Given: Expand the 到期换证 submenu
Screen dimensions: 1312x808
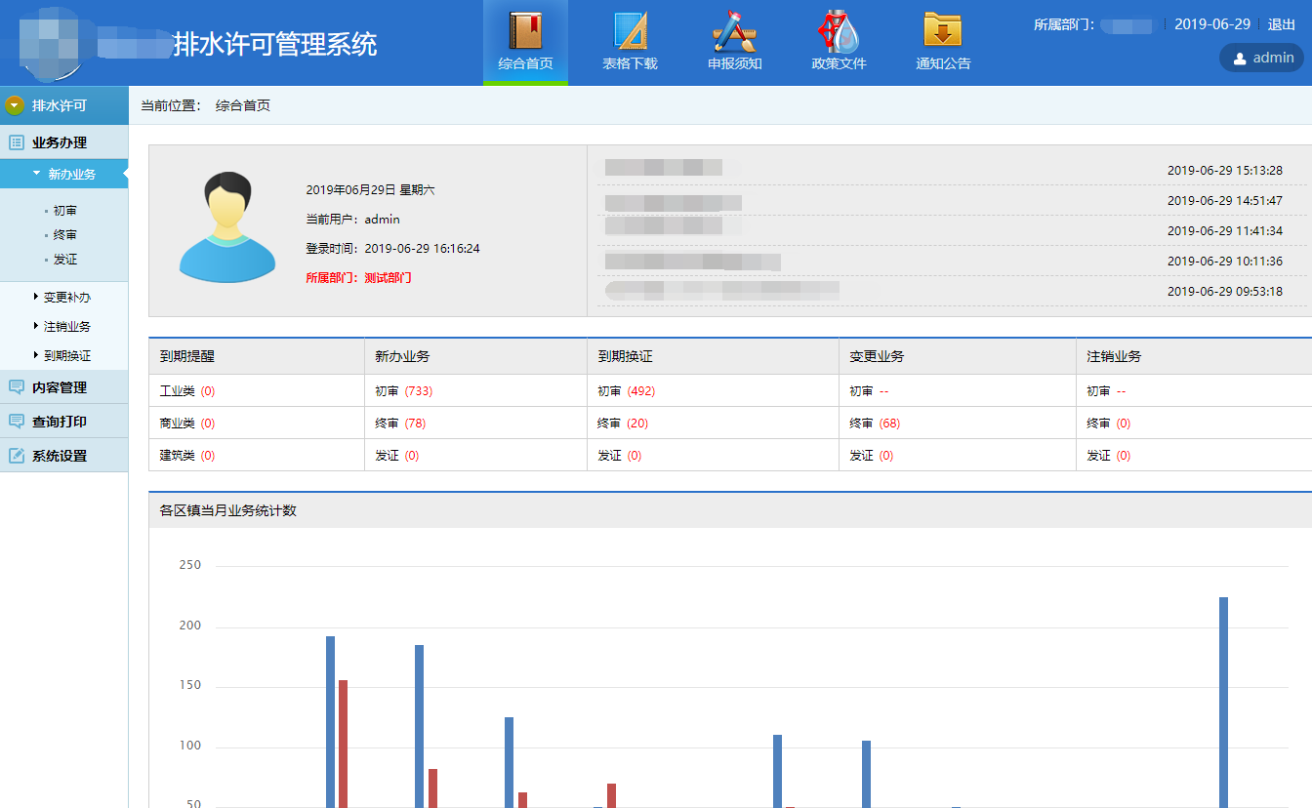Looking at the screenshot, I should (66, 356).
